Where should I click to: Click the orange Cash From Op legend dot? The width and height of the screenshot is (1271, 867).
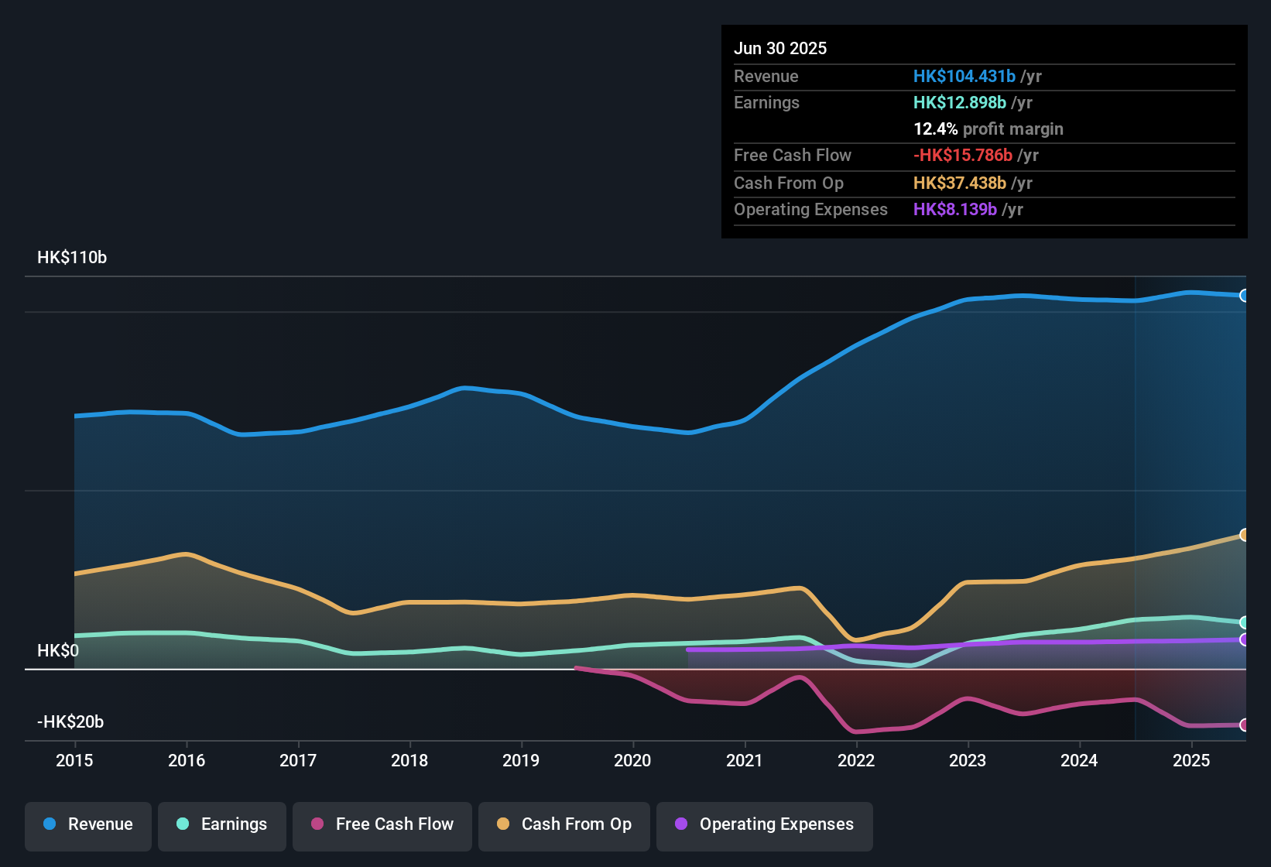pyautogui.click(x=503, y=824)
